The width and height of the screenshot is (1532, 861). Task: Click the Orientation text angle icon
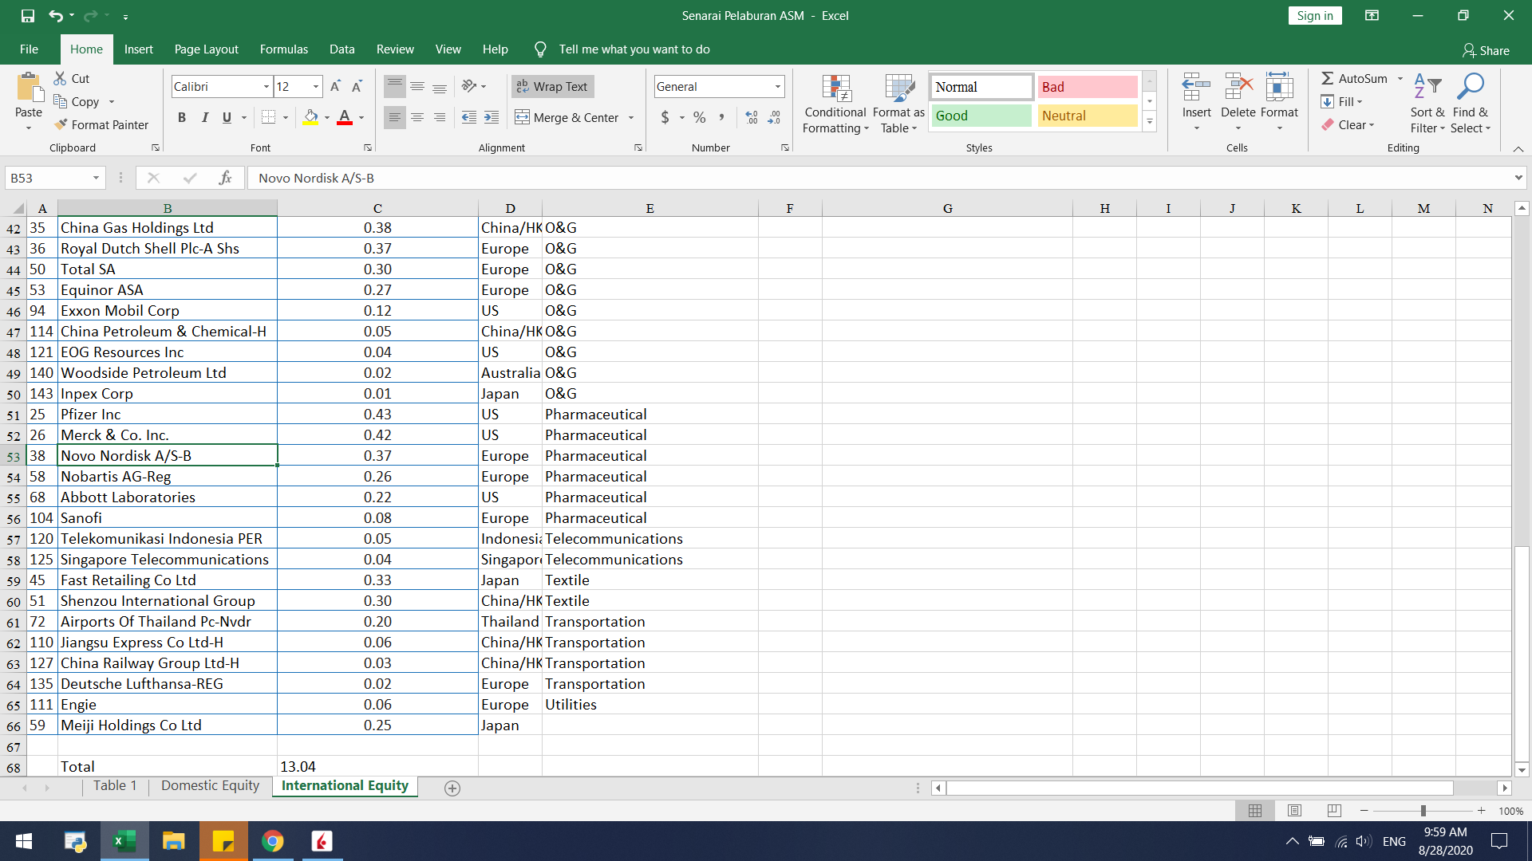pos(469,86)
